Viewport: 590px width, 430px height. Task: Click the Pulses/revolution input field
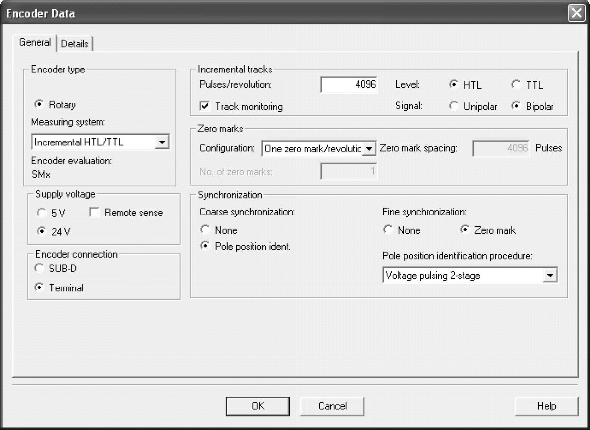pyautogui.click(x=349, y=84)
